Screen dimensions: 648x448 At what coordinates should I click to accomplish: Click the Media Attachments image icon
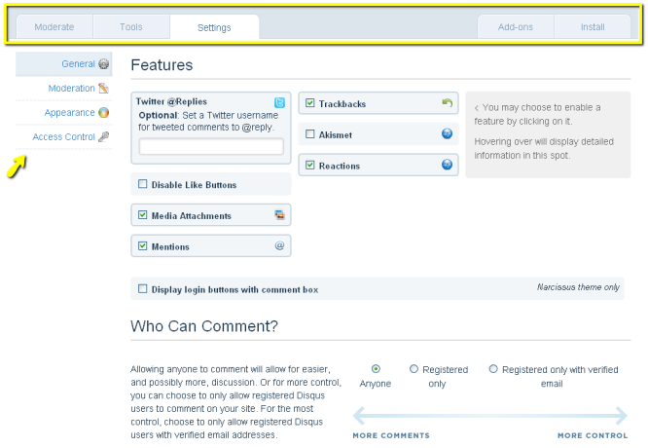tap(279, 215)
